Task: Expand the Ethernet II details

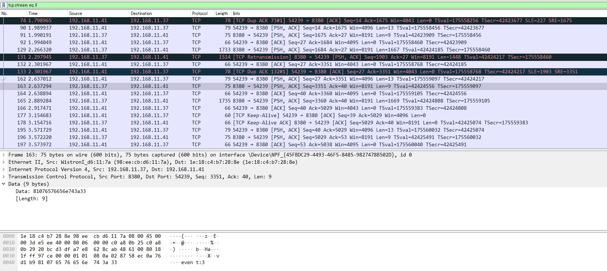Action: (x=4, y=162)
